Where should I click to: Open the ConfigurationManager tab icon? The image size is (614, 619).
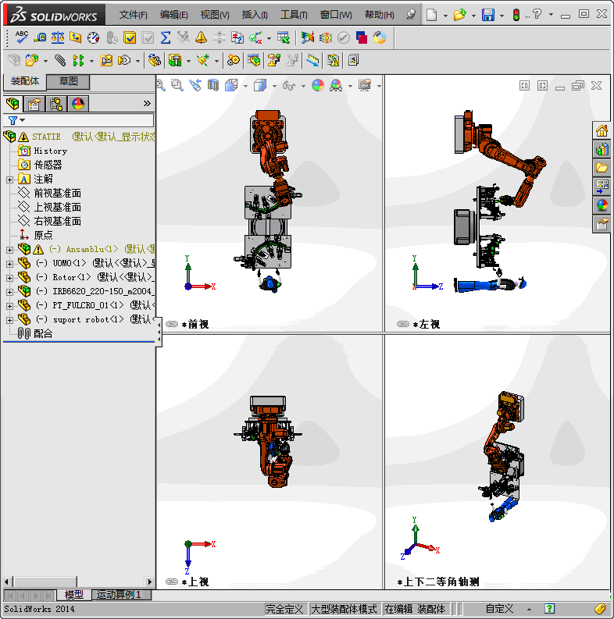(56, 104)
